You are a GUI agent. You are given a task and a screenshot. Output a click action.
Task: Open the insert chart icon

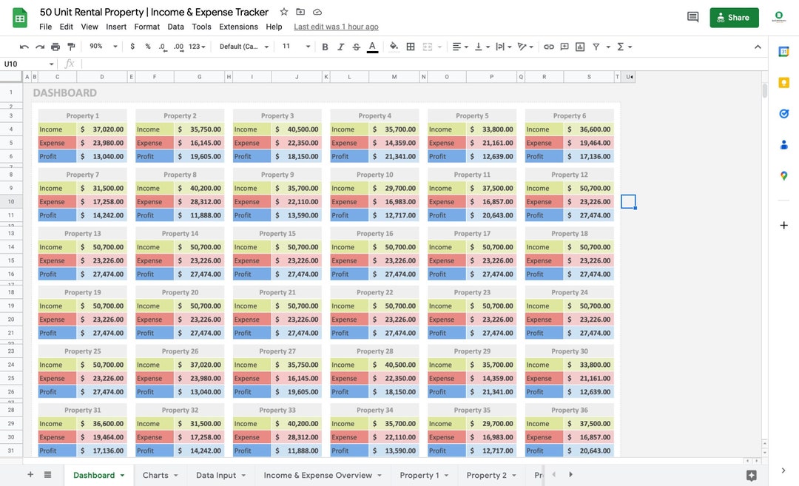click(579, 46)
